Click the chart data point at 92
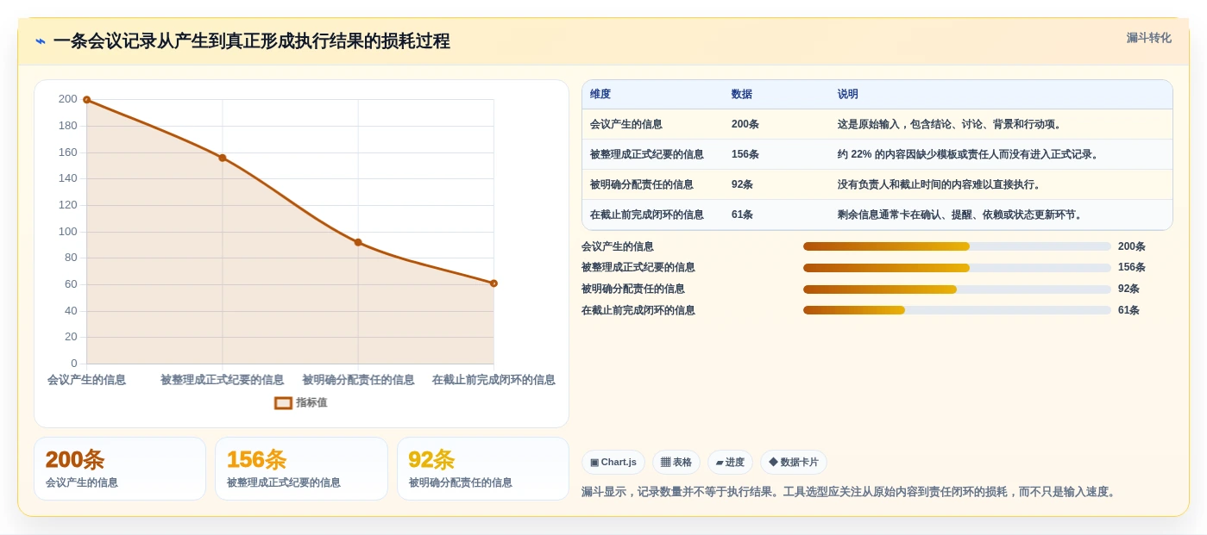The width and height of the screenshot is (1207, 535). pos(358,242)
